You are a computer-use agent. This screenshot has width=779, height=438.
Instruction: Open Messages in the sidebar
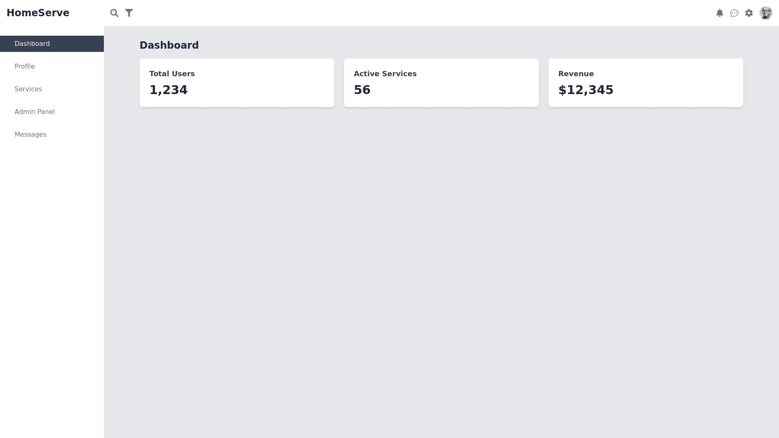30,135
